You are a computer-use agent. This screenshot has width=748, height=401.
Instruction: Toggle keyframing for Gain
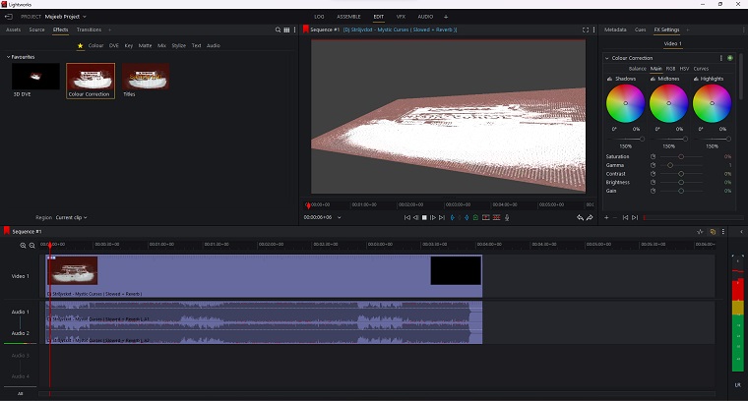click(654, 191)
